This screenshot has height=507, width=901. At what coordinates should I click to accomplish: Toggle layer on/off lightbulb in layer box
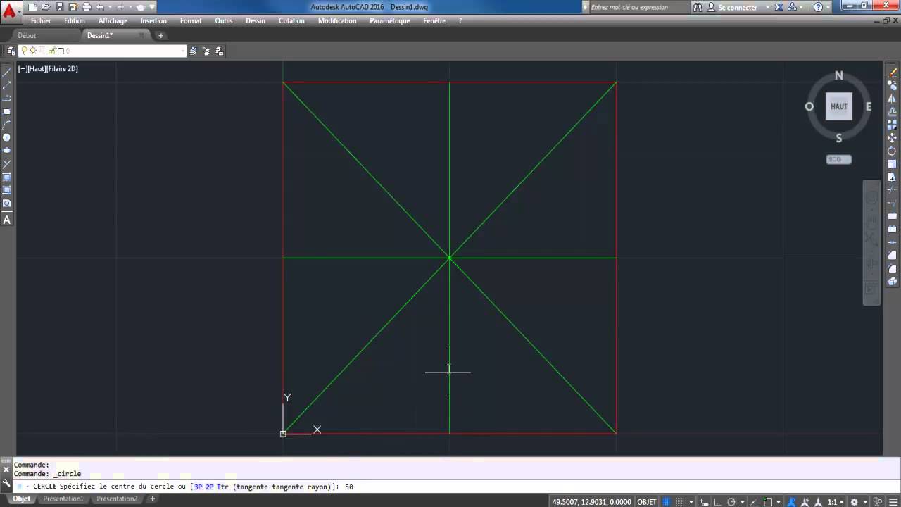[x=24, y=51]
